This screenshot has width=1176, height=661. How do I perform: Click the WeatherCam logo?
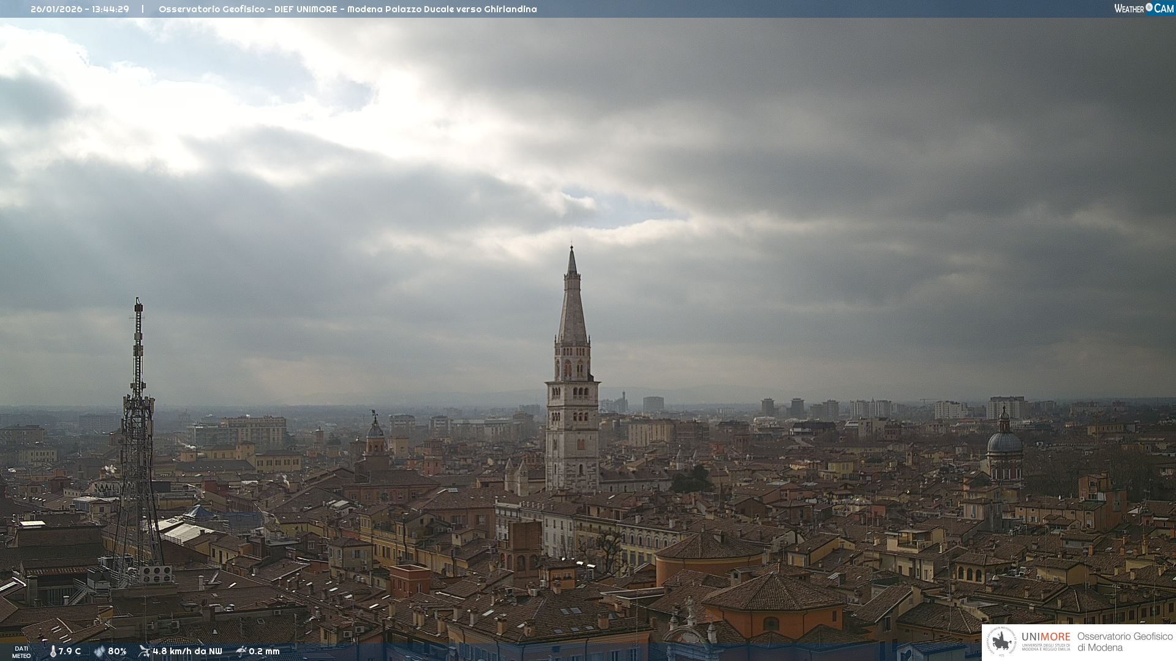pos(1144,9)
